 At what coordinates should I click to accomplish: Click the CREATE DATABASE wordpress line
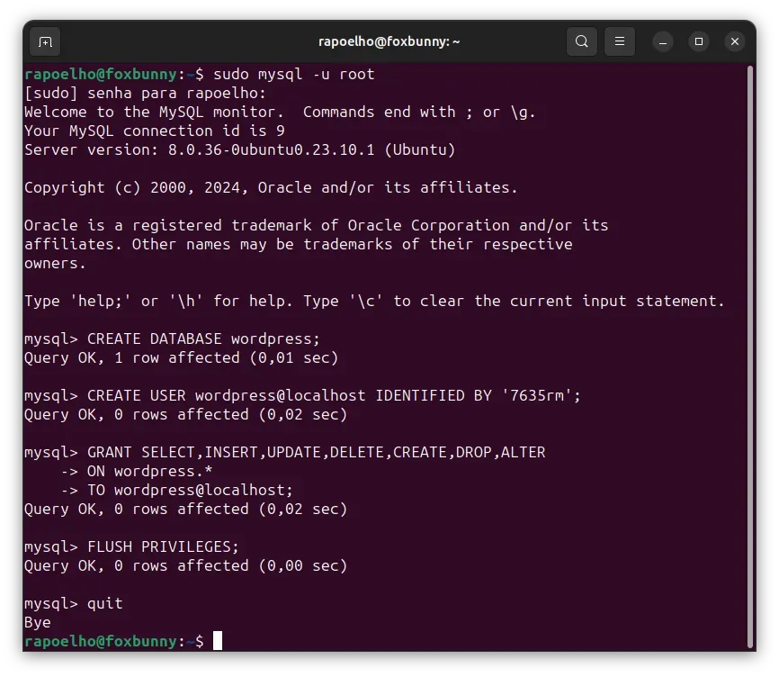point(203,339)
